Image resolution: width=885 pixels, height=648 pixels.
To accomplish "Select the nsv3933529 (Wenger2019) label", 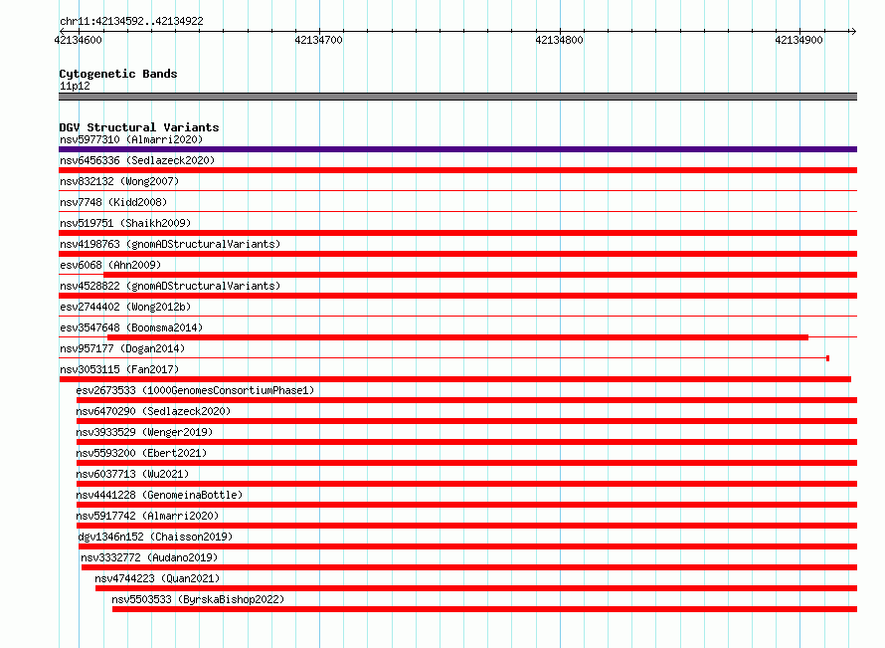I will point(144,432).
